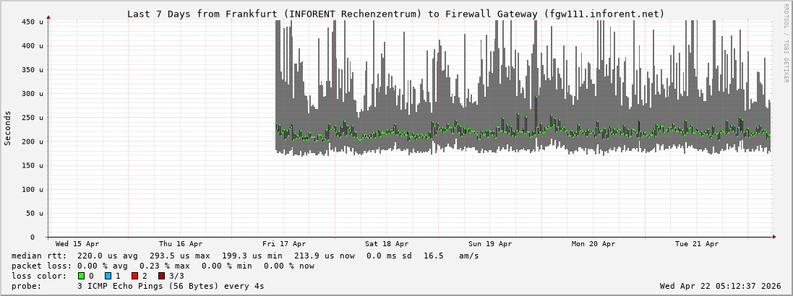Click the graph title mentioning fgw111.inforent.net
Image resolution: width=793 pixels, height=296 pixels.
[395, 14]
